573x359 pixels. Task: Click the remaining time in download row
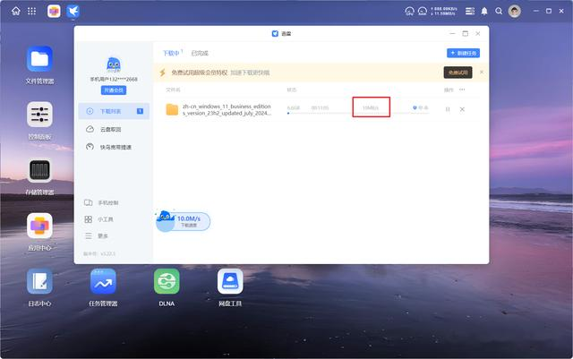point(320,107)
